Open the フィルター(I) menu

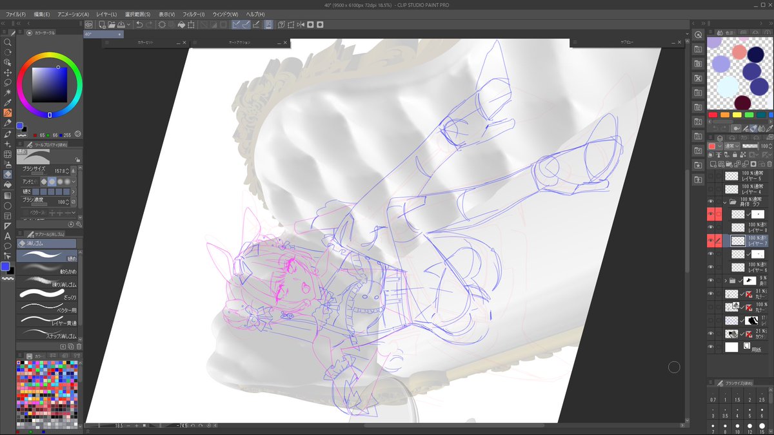click(193, 14)
